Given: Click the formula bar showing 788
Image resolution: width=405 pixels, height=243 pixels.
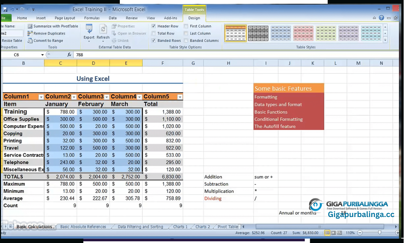Looking at the screenshot, I should click(236, 55).
